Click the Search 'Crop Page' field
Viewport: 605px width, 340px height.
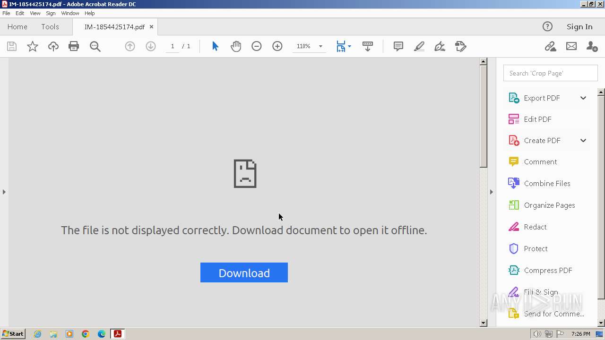point(551,73)
